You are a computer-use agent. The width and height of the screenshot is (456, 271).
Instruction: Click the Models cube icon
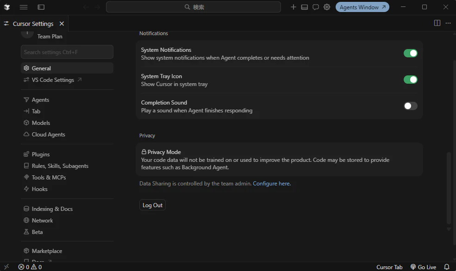tap(26, 123)
